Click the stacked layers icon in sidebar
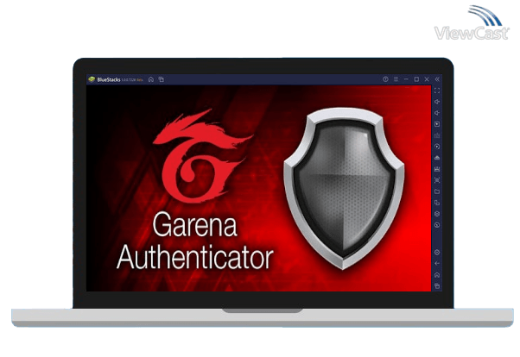This screenshot has width=520, height=357. click(437, 214)
